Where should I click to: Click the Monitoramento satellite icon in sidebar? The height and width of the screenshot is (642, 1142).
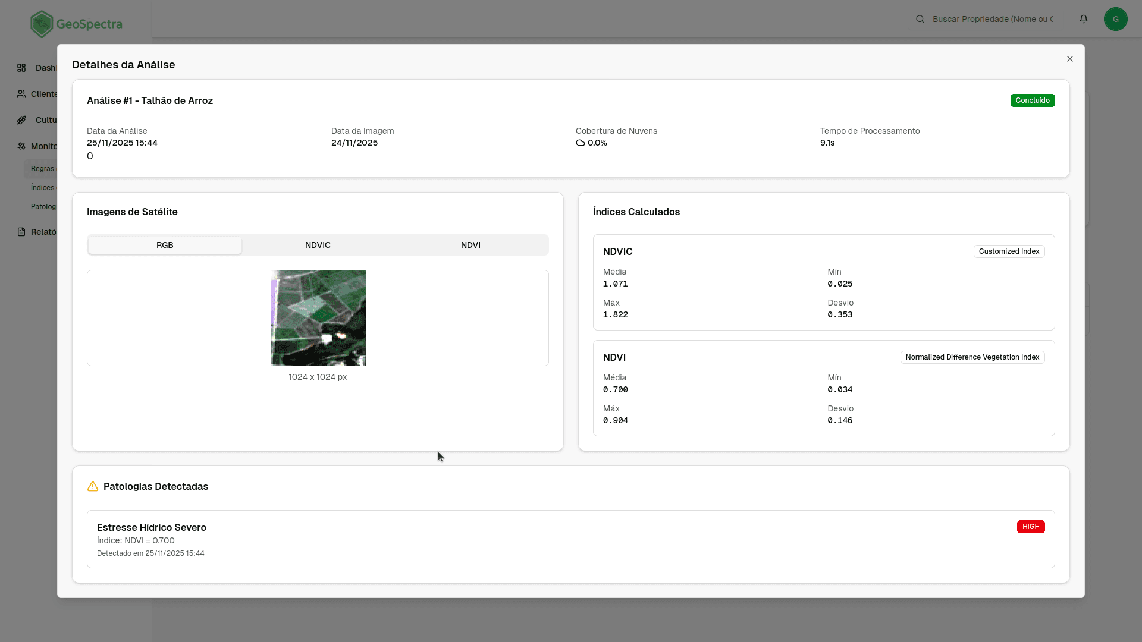(x=21, y=146)
